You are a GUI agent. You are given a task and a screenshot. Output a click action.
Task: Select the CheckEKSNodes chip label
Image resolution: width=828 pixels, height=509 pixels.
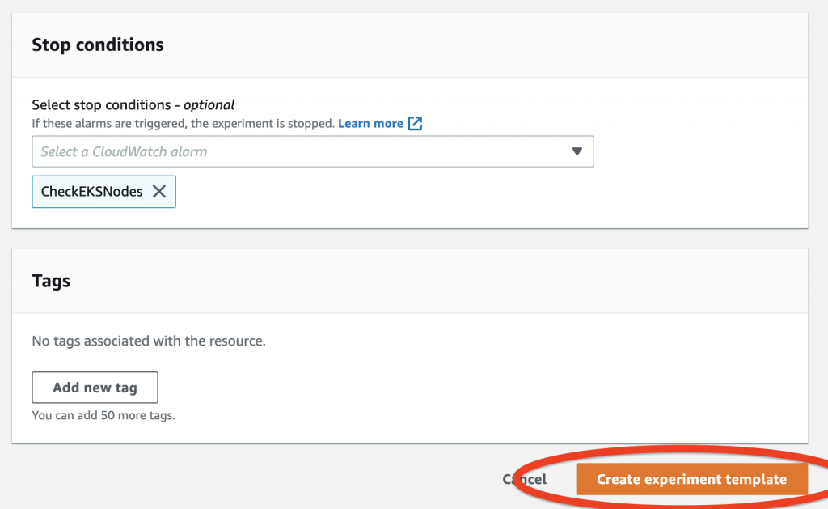click(91, 192)
